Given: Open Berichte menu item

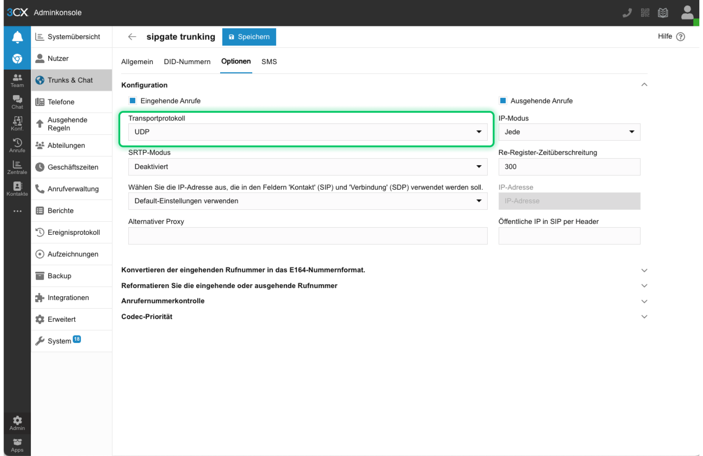Looking at the screenshot, I should pos(72,211).
